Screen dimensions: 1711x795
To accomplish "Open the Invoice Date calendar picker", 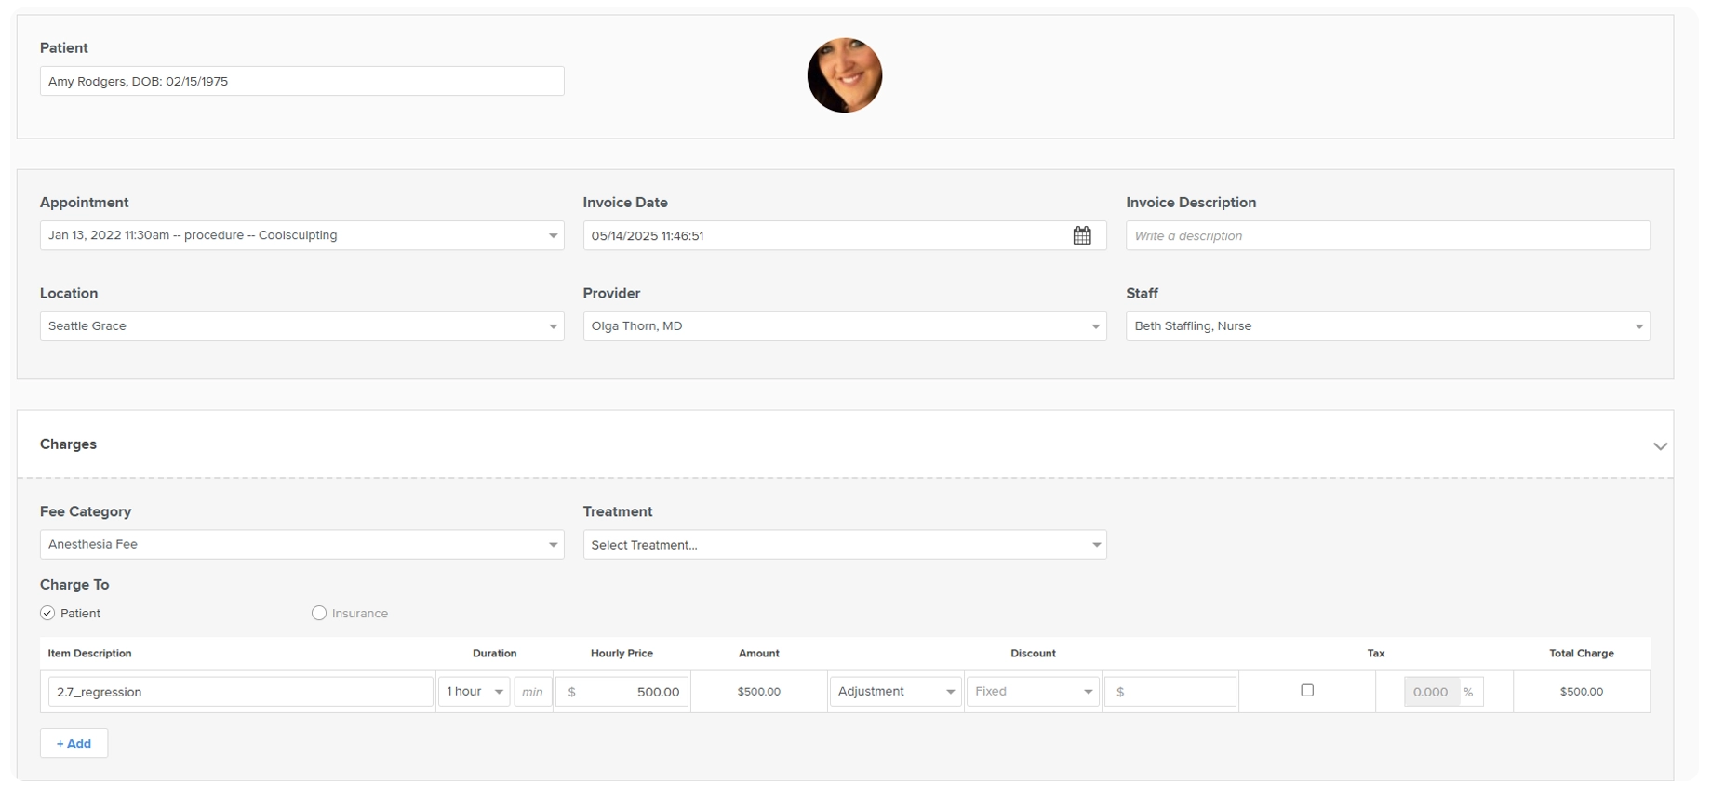I will [x=1081, y=236].
